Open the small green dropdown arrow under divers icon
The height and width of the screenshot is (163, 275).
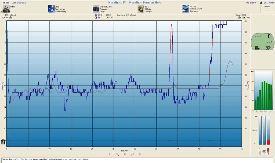click(1, 11)
